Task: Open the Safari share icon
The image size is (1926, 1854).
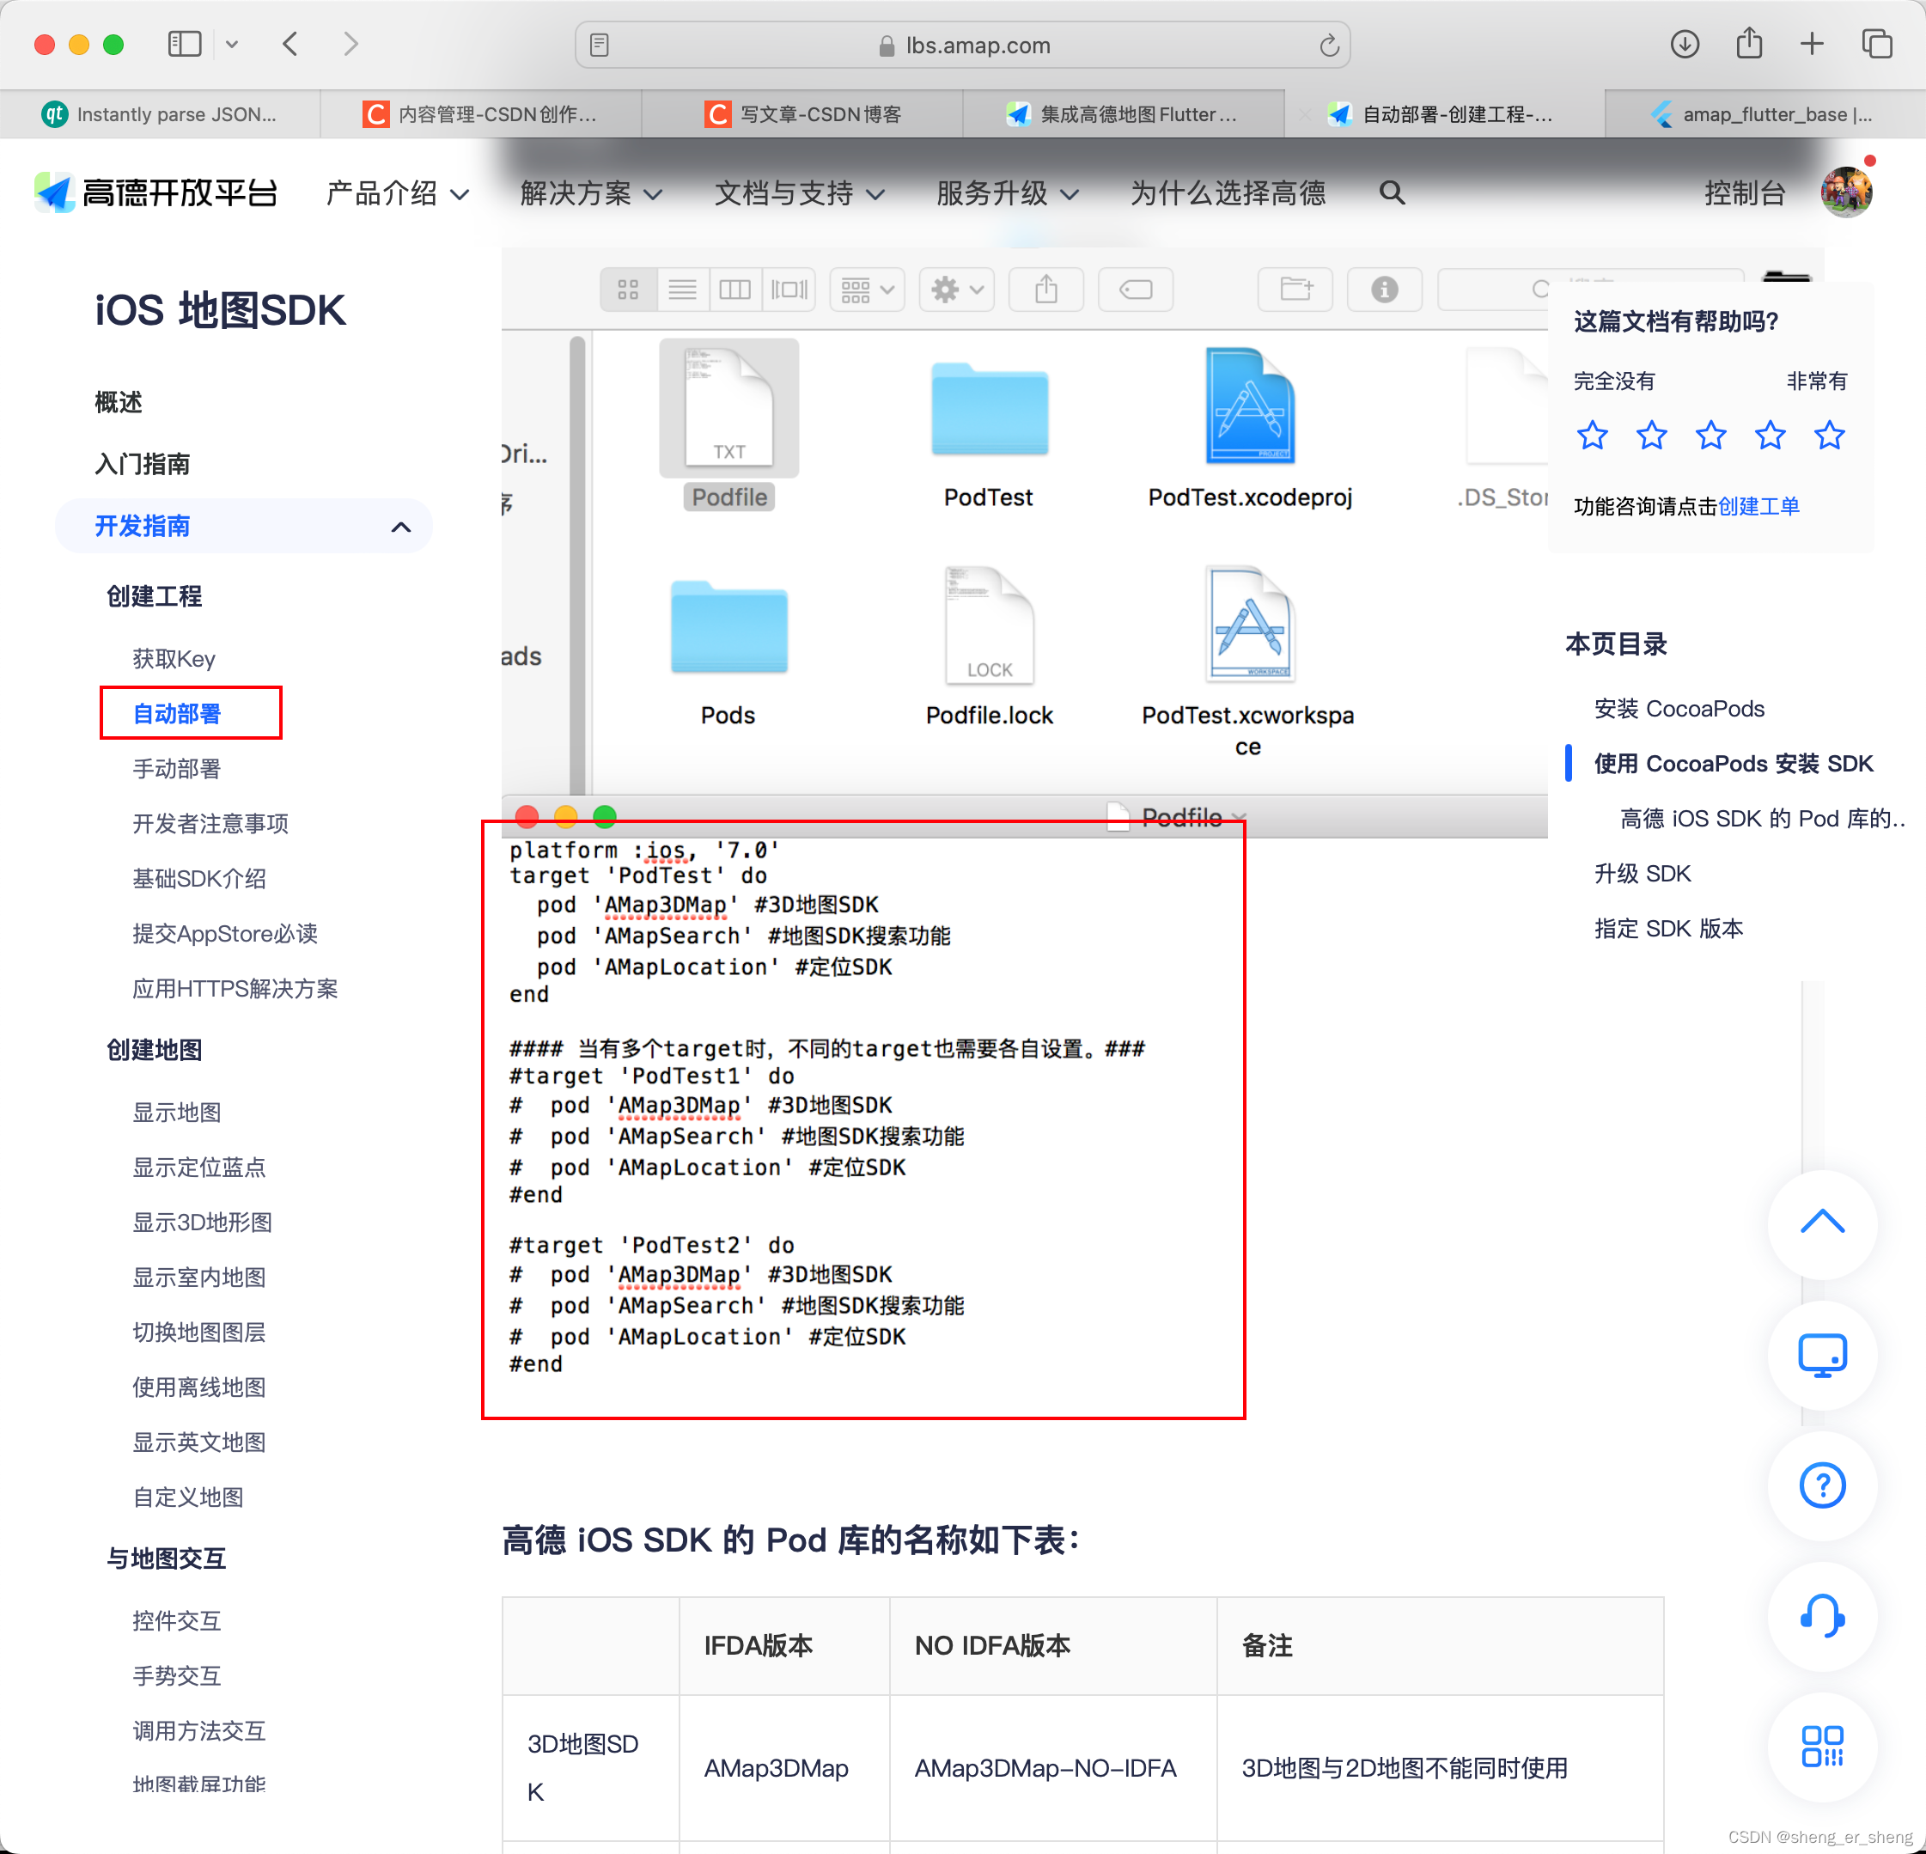Action: coord(1749,43)
